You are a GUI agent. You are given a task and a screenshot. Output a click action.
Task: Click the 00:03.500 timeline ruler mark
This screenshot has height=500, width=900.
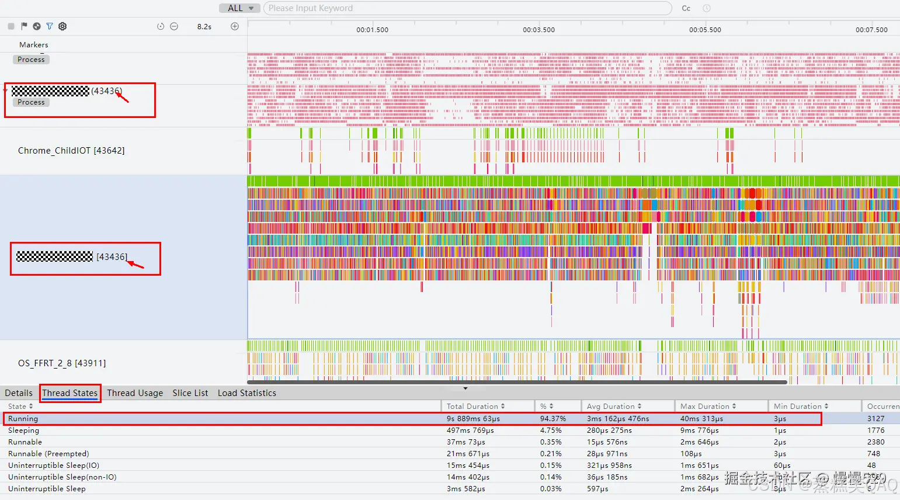coord(538,30)
